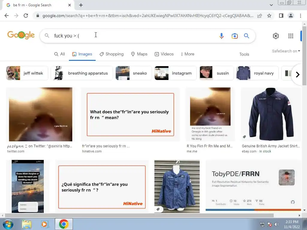Select the 'breathing apparatus' suggestion chip

pos(82,73)
